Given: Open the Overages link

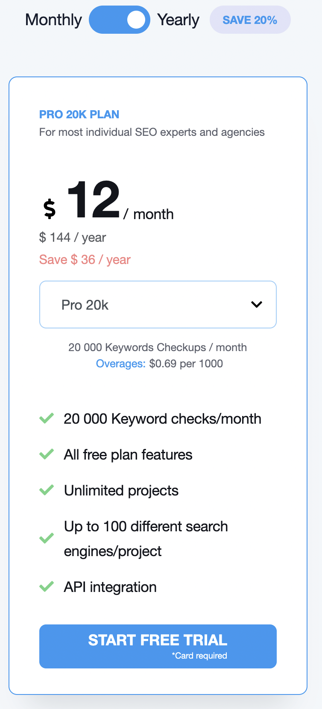Looking at the screenshot, I should point(121,363).
